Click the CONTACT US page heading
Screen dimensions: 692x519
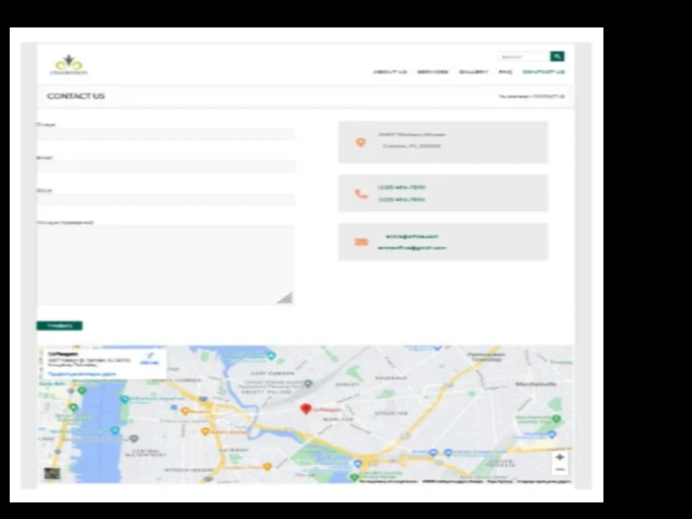point(76,96)
